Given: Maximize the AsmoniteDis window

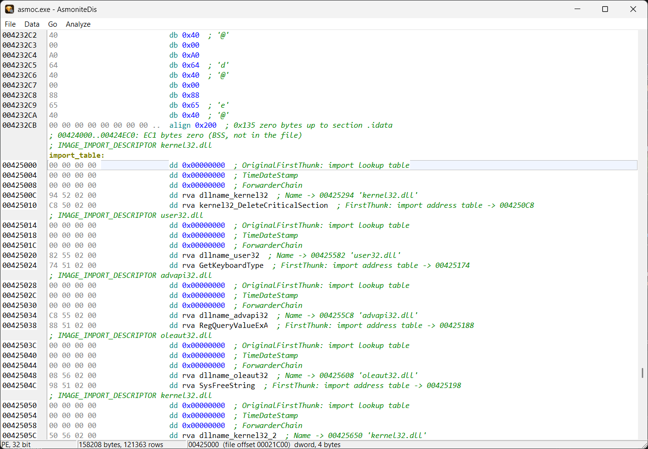Looking at the screenshot, I should click(605, 9).
